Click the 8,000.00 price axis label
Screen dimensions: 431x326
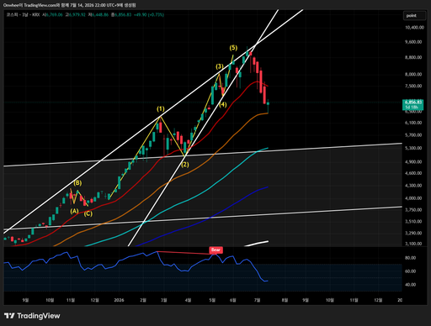click(414, 74)
